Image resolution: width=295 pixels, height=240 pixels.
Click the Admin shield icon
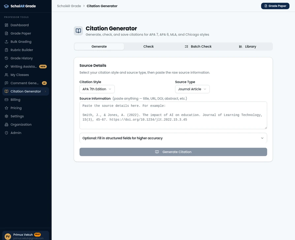[6, 133]
